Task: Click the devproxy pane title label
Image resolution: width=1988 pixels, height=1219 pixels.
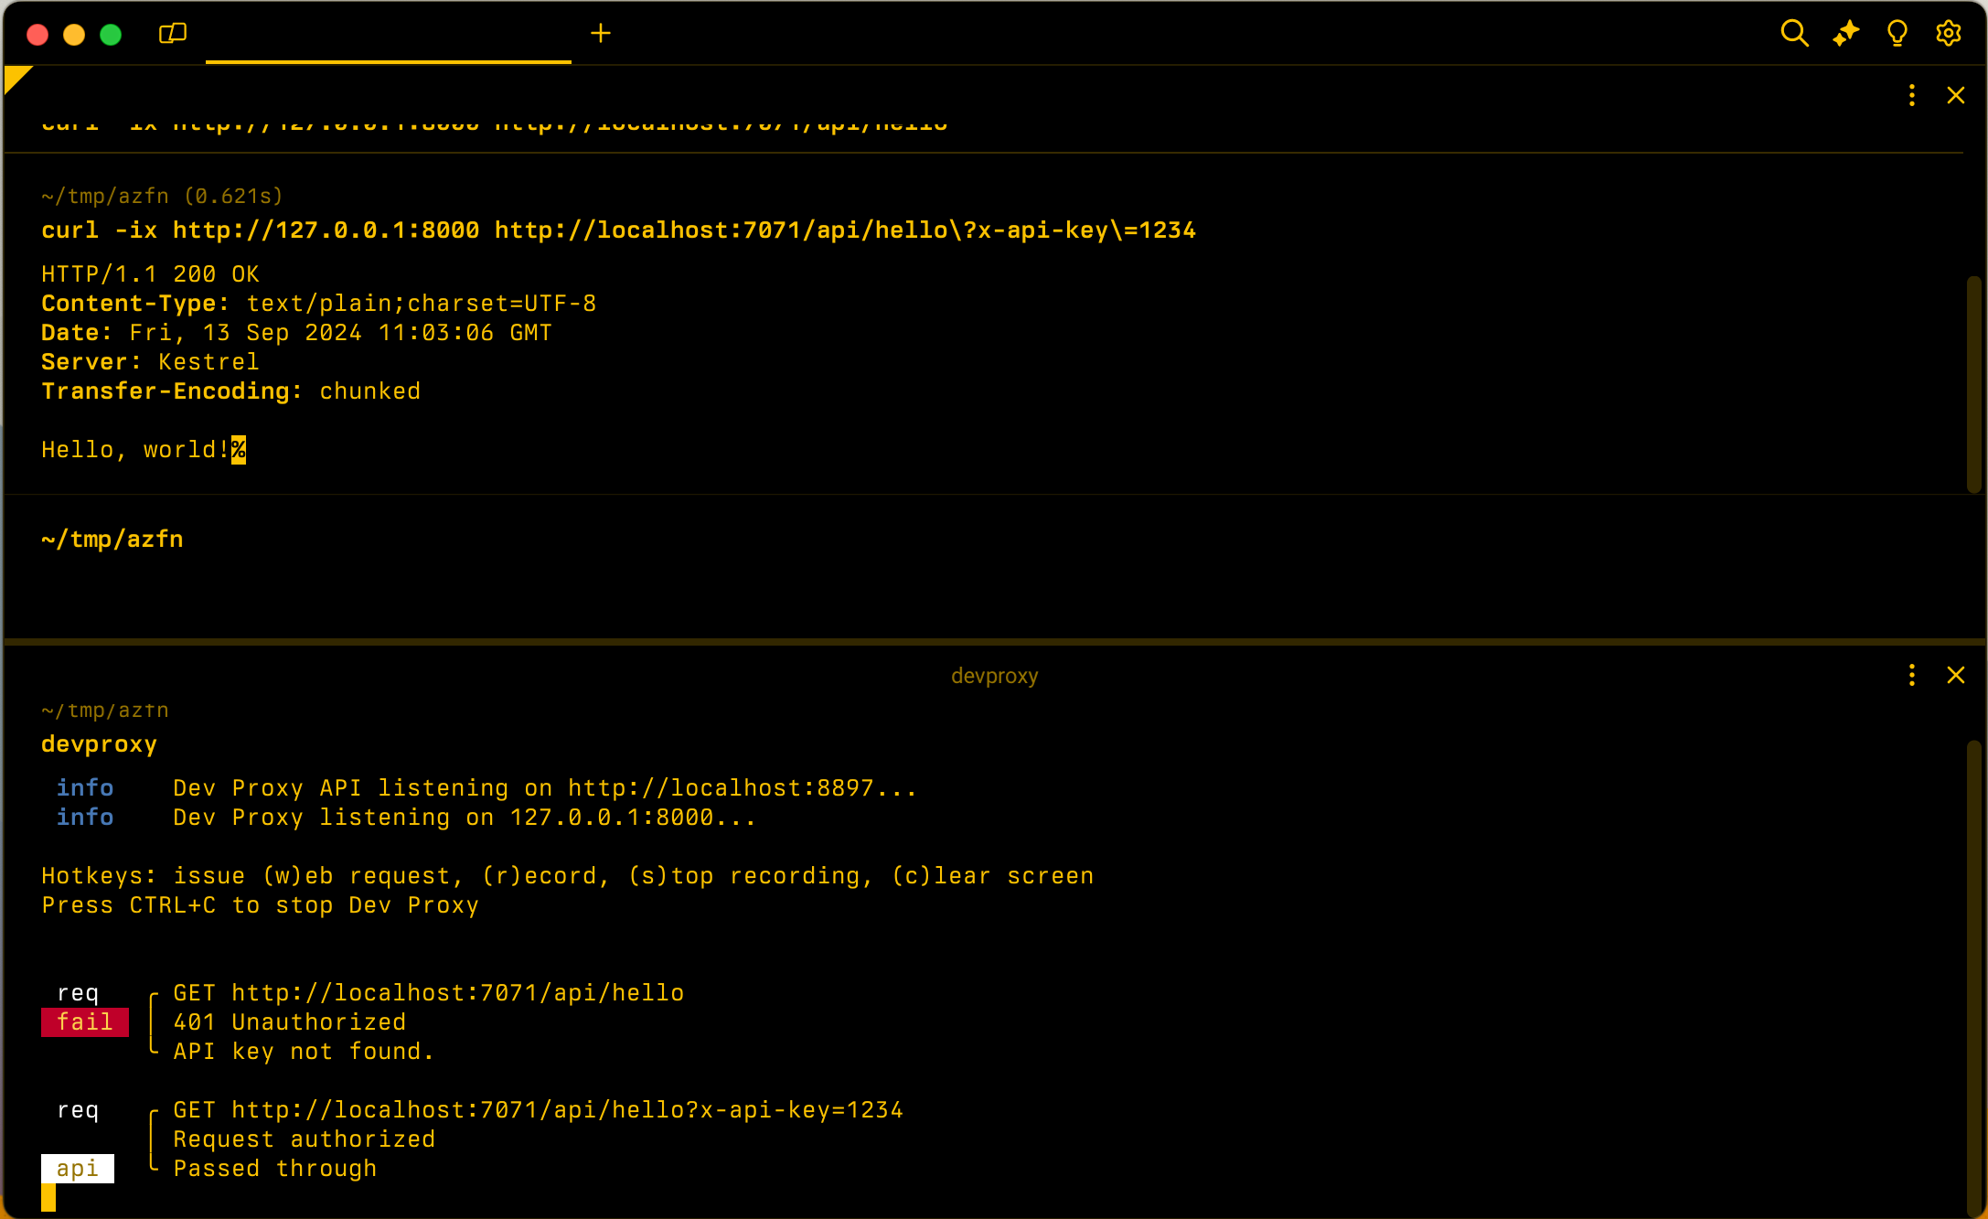Action: tap(994, 676)
